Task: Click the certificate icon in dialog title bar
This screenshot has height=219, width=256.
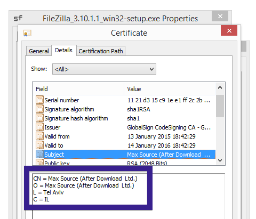Action: click(x=27, y=33)
